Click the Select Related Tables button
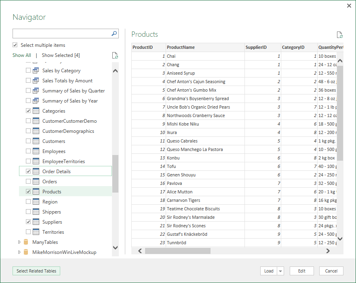Image resolution: width=356 pixels, height=283 pixels. (36, 271)
